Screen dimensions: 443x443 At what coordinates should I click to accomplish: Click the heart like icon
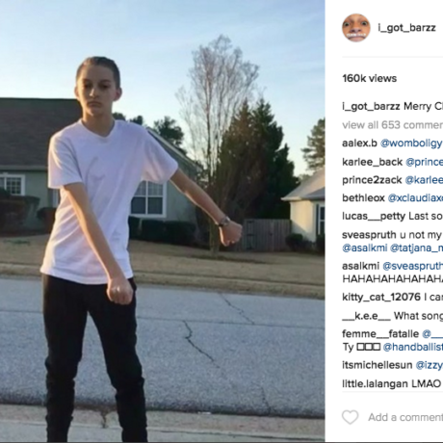(x=350, y=417)
